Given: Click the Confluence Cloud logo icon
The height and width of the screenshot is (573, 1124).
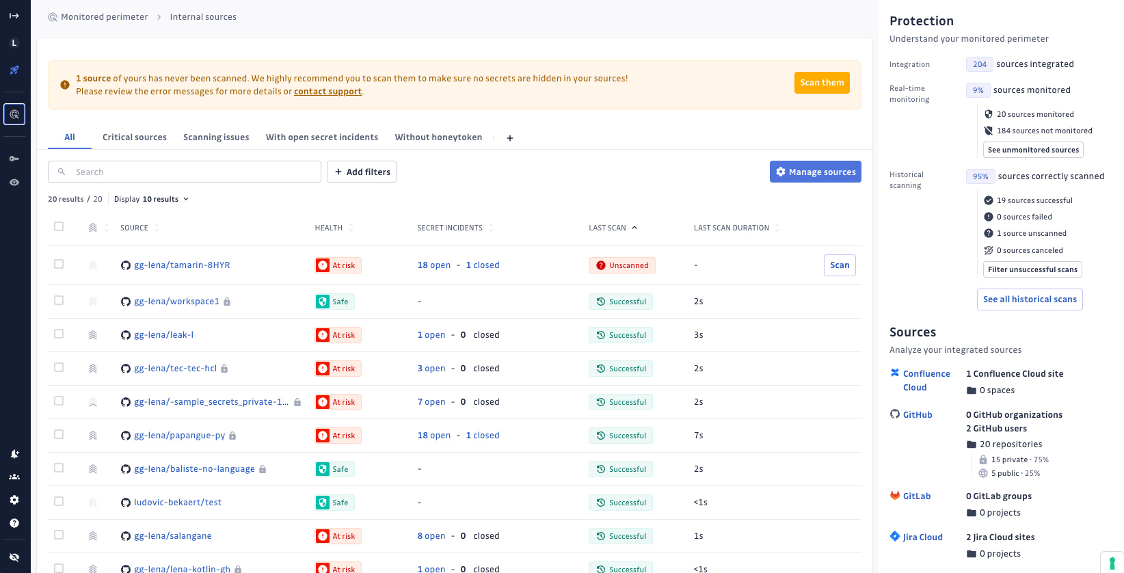Looking at the screenshot, I should pos(895,373).
